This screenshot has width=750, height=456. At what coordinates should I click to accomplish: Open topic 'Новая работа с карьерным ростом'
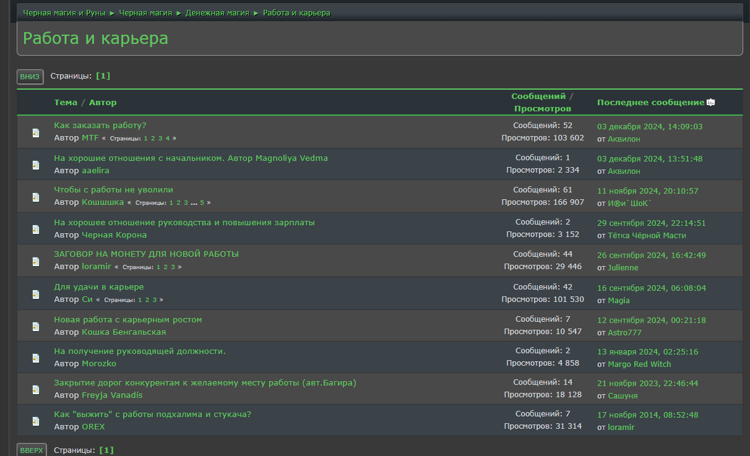pos(128,320)
